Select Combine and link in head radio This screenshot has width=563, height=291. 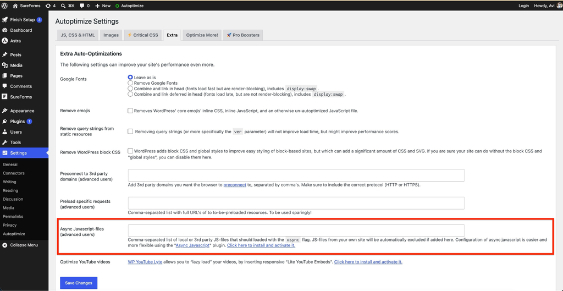(130, 89)
